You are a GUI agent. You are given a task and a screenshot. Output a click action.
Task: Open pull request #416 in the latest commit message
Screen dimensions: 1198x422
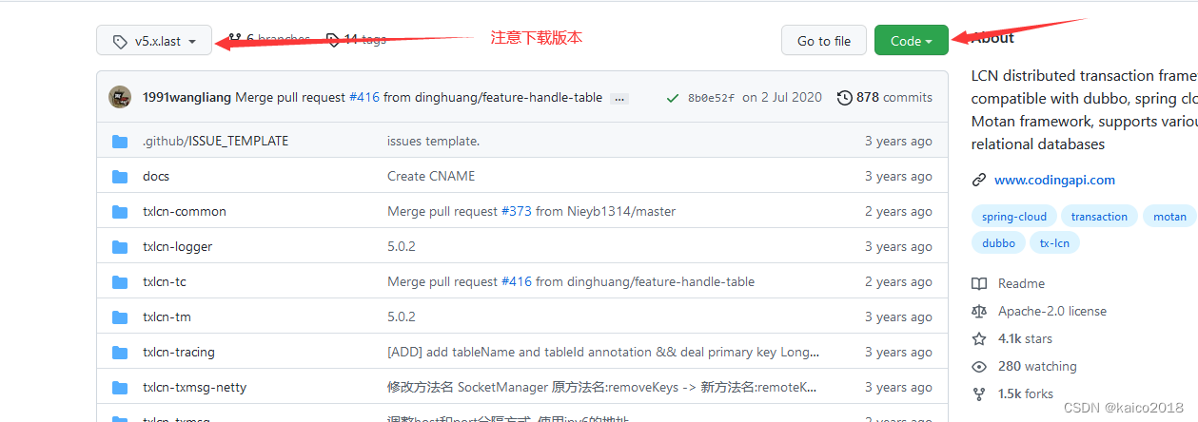tap(364, 97)
